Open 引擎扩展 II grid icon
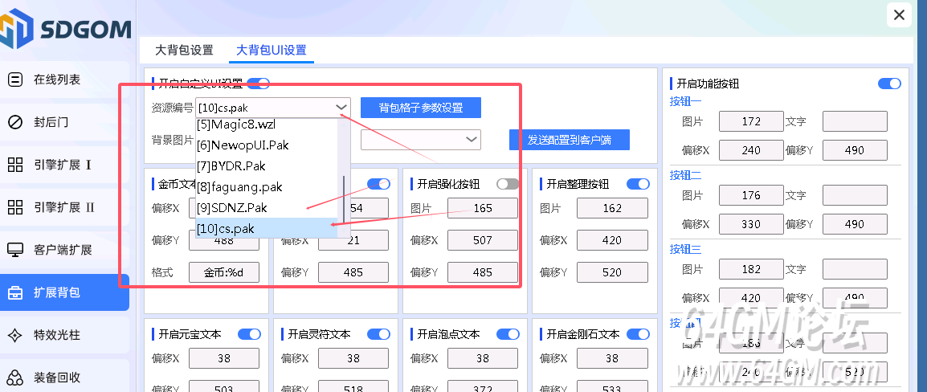Viewport: 927px width, 392px height. 15,207
